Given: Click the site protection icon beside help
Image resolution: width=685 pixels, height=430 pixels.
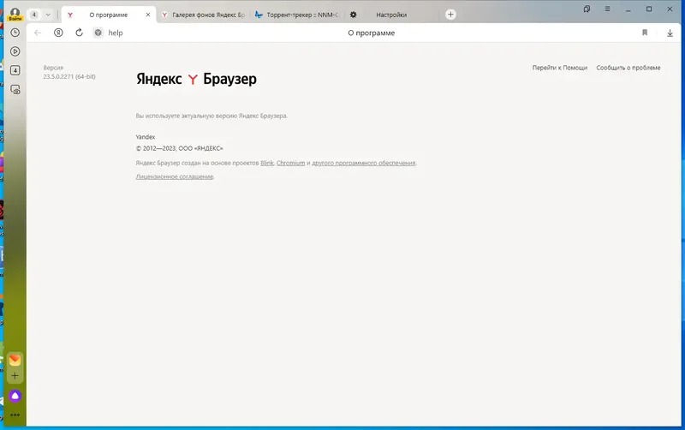Looking at the screenshot, I should coord(98,33).
